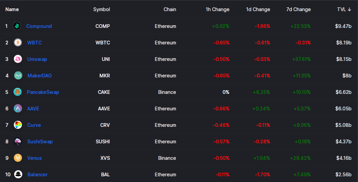Click the AAVE ghost logo icon
Image resolution: width=358 pixels, height=182 pixels.
click(18, 108)
